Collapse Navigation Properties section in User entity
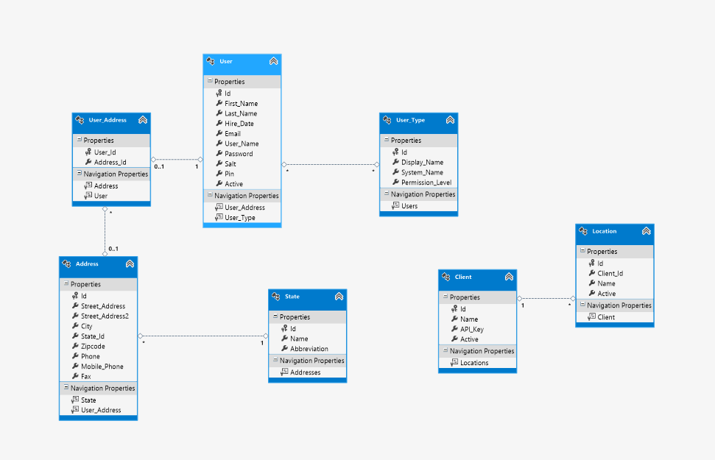This screenshot has width=715, height=460. coord(210,194)
